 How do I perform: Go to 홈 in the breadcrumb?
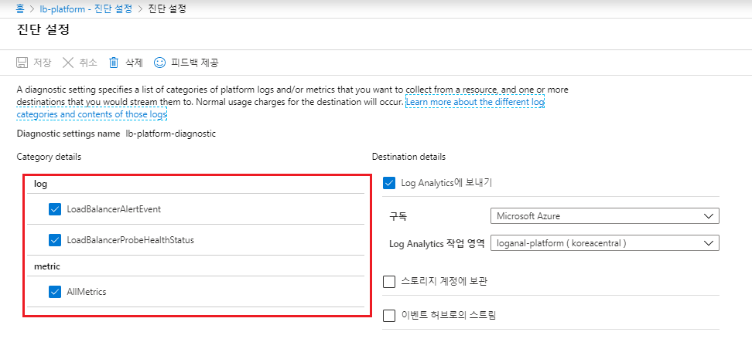(20, 8)
